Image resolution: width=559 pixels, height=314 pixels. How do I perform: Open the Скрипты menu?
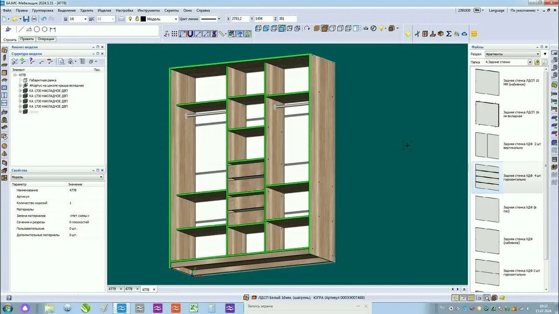tap(172, 10)
